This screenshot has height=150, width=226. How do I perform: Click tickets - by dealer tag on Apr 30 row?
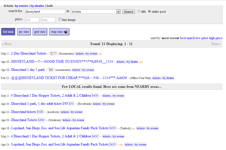(127, 62)
